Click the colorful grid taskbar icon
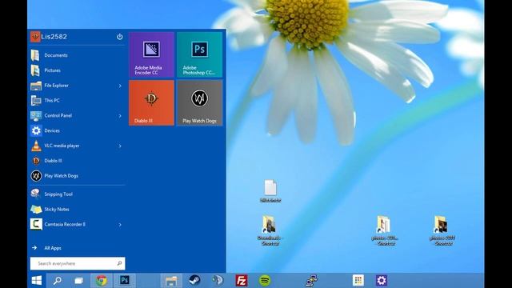 (x=358, y=281)
